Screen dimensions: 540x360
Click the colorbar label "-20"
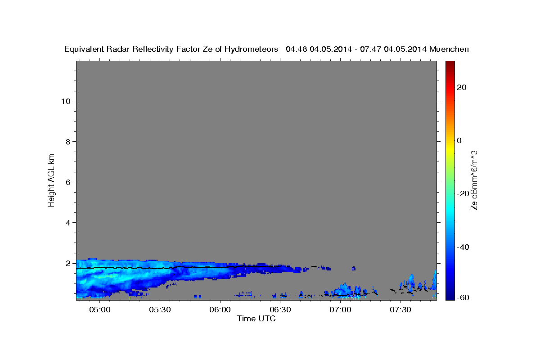(x=463, y=193)
